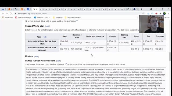
Task: Open Chrome three-dot menu
Action: coord(169,14)
